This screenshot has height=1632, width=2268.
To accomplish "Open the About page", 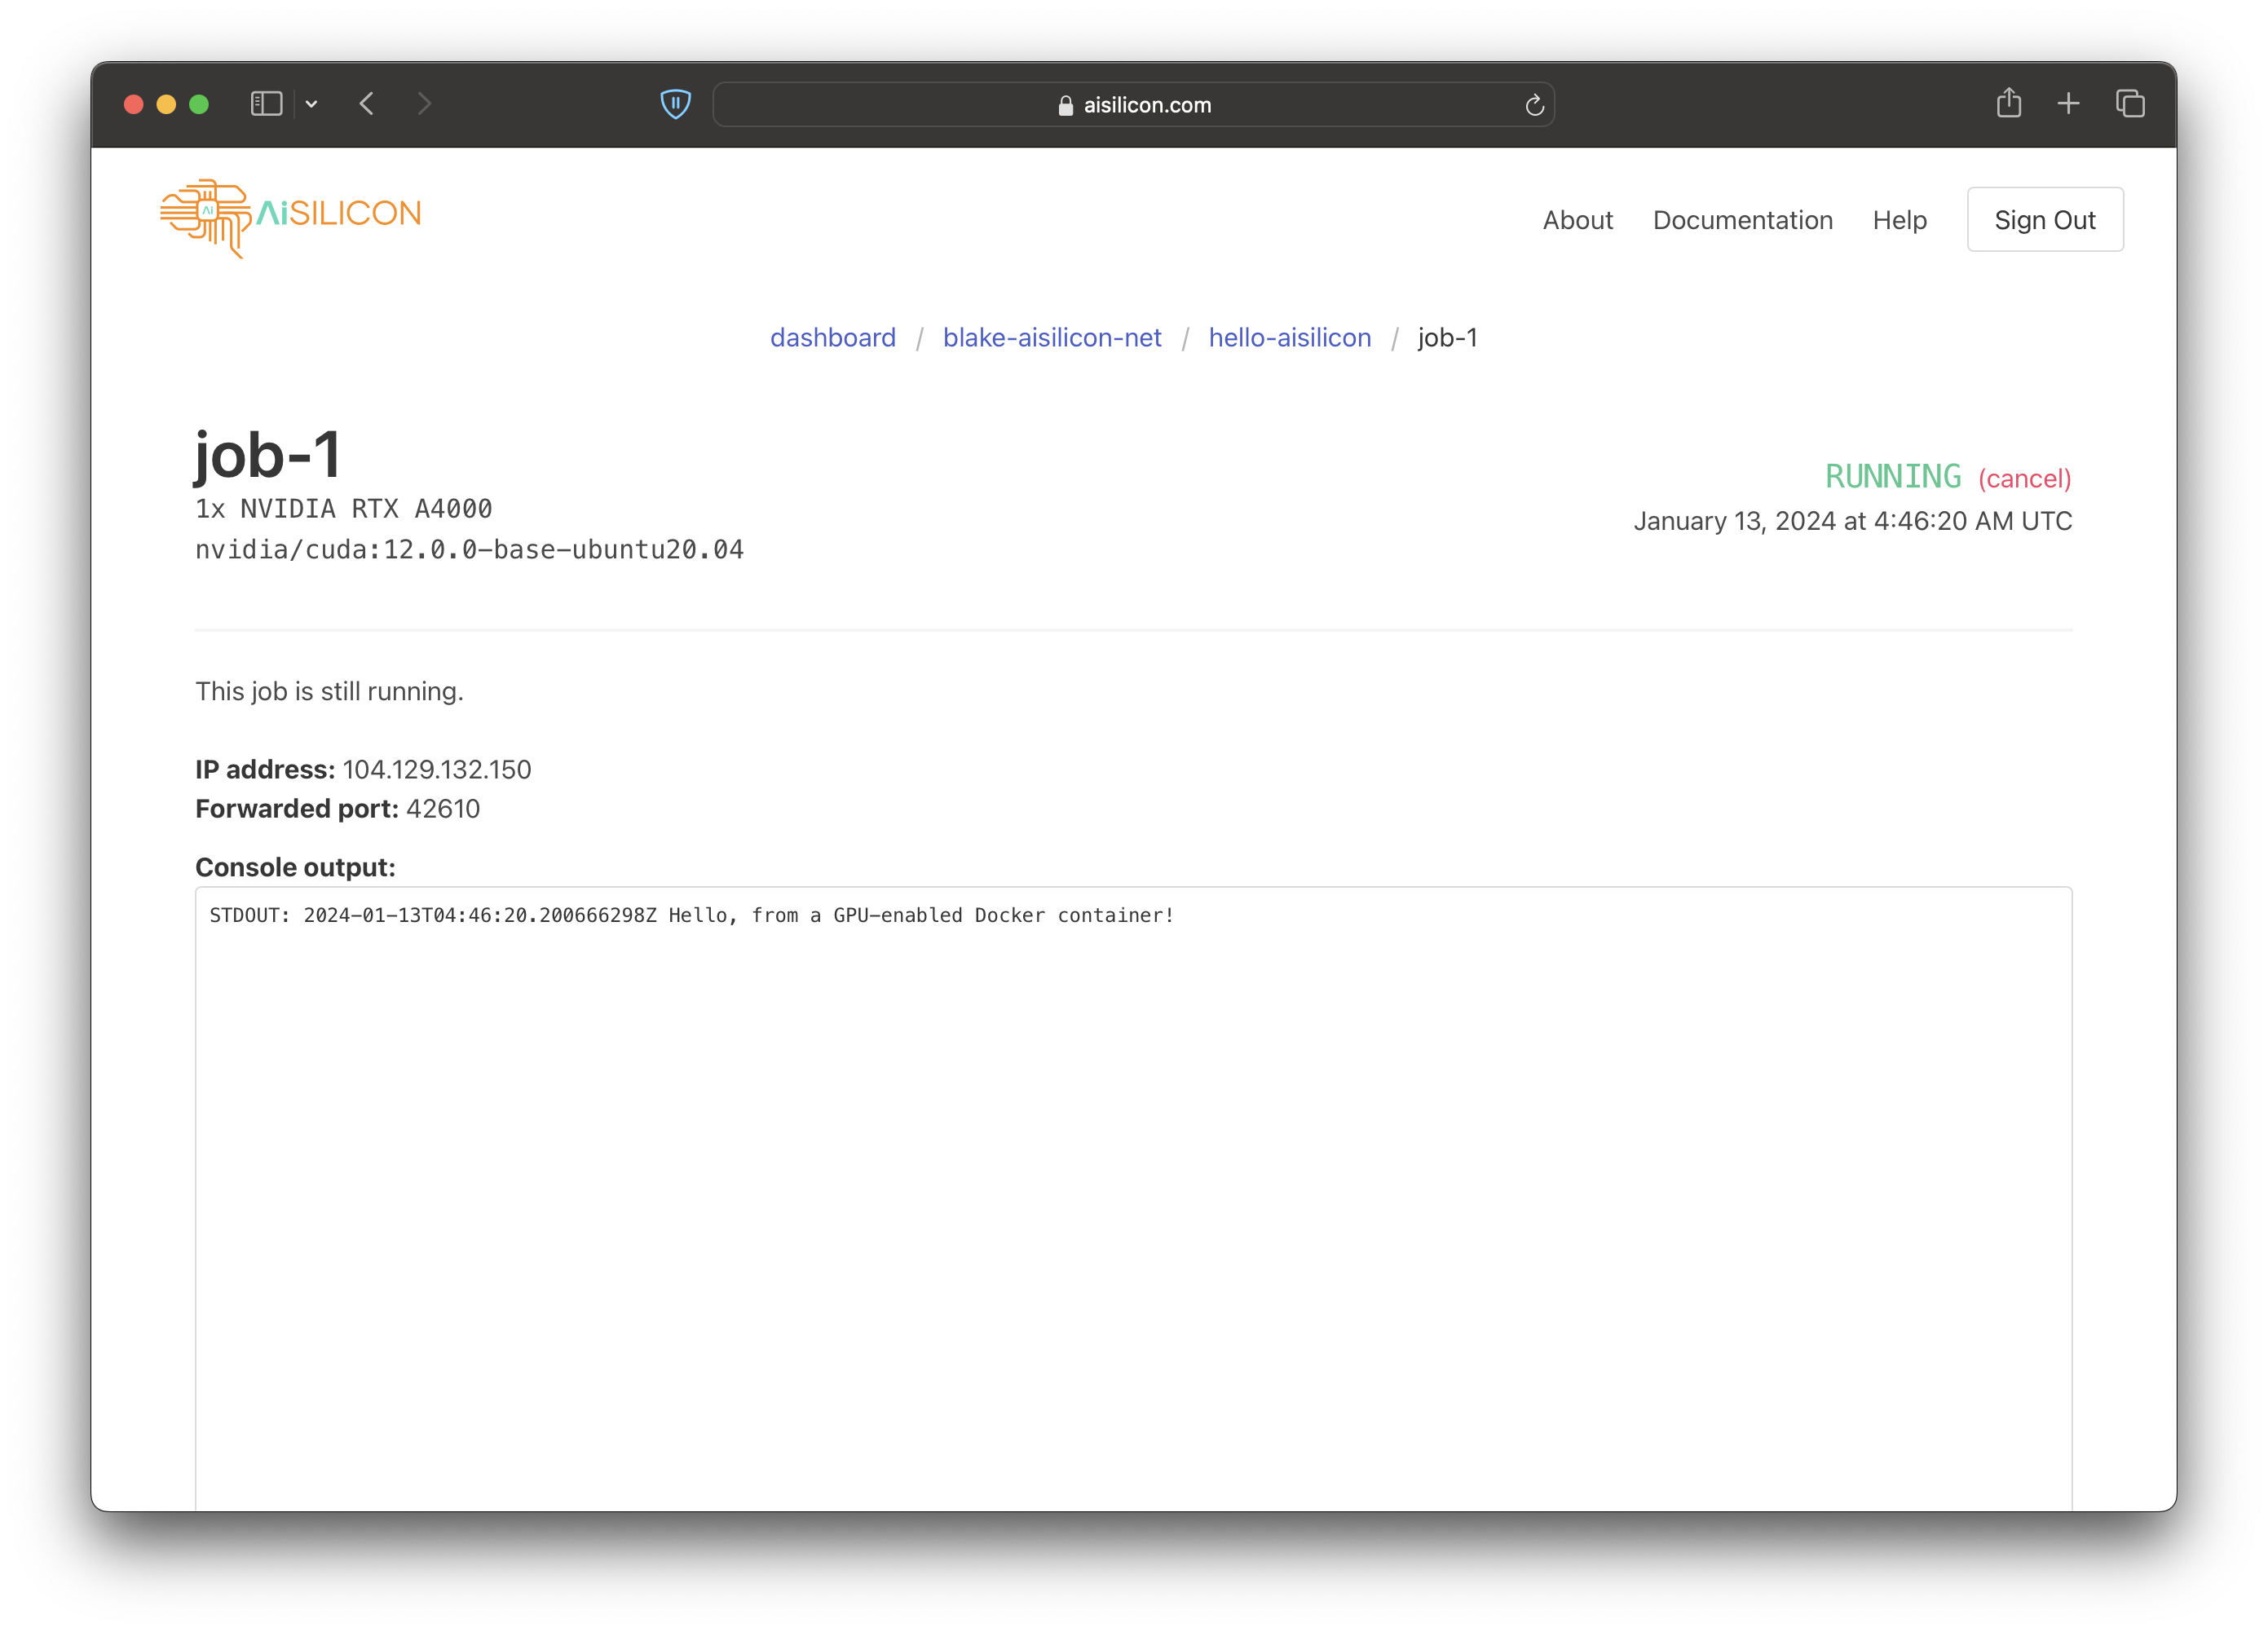I will [1577, 220].
